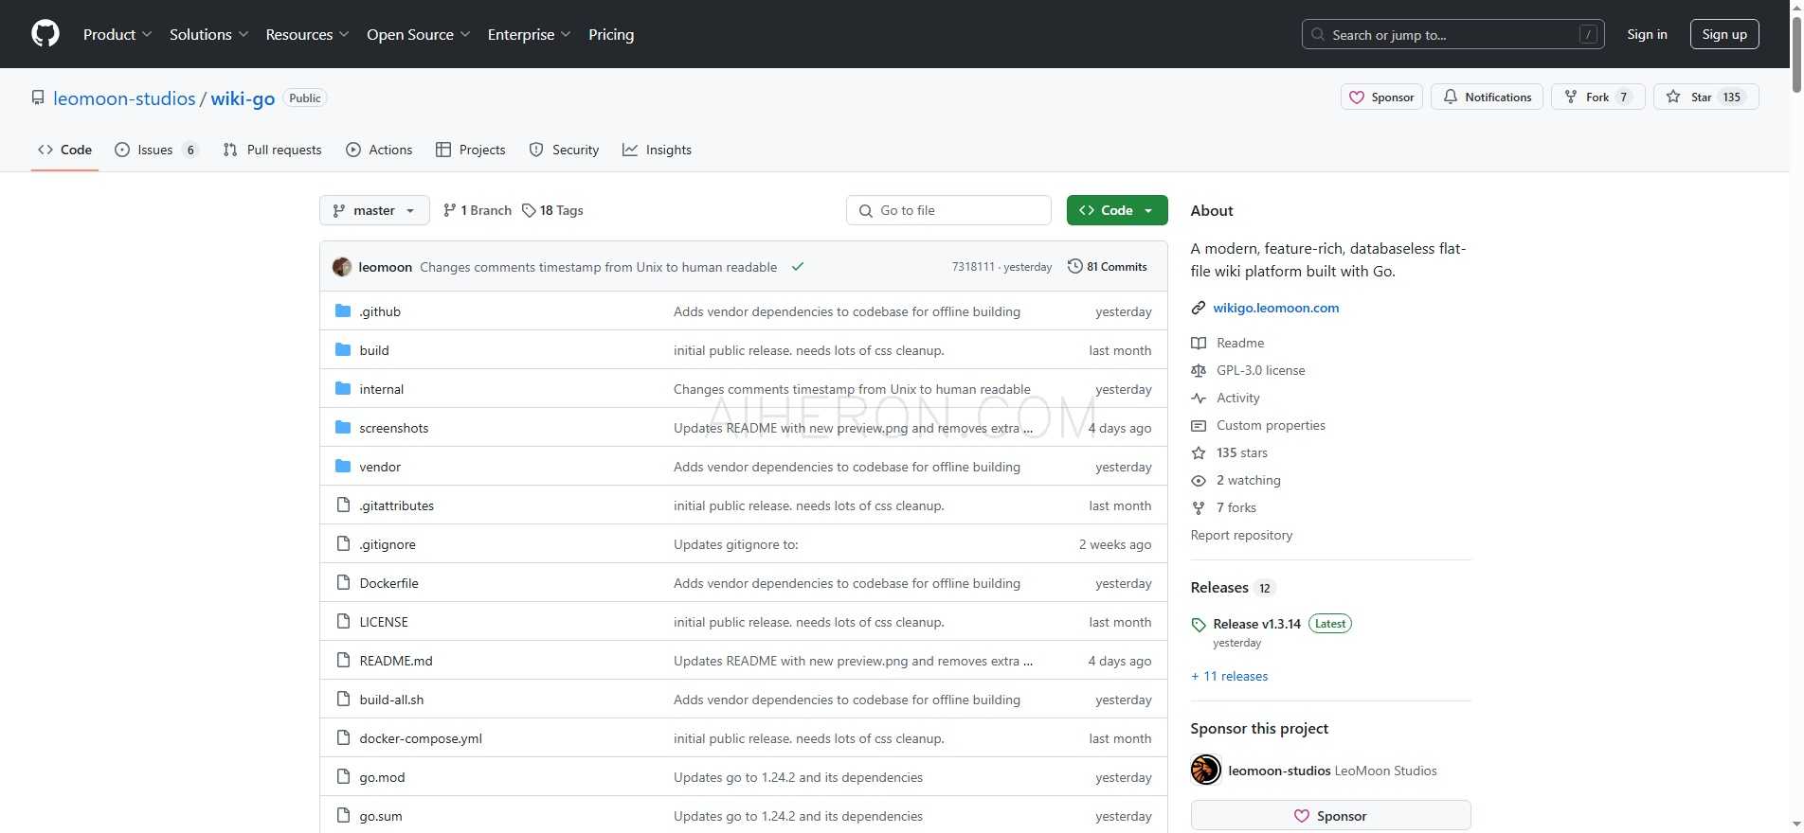Click Report repository link
Screen dimensions: 1804x833
1241,535
